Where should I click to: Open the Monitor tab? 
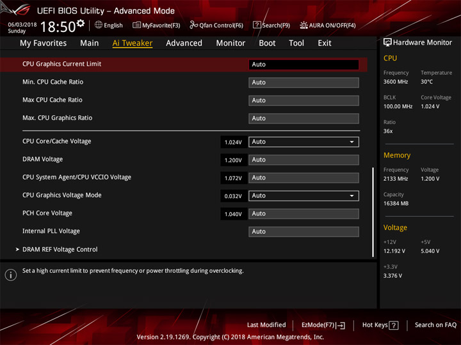pos(230,43)
